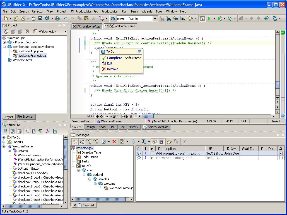Open the com.softamis search dropdown
This screenshot has width=287, height=215.
click(x=155, y=18)
